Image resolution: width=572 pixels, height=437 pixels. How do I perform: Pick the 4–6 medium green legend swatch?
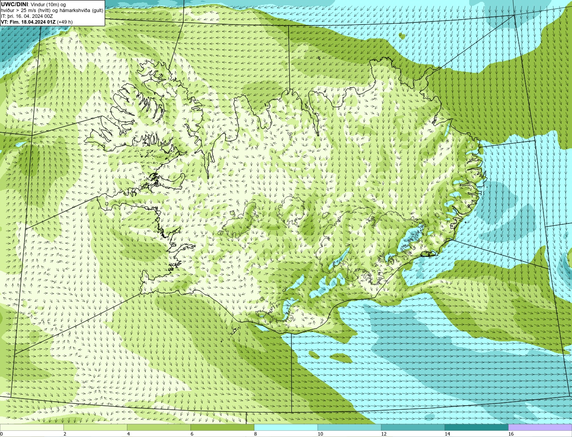click(x=159, y=427)
